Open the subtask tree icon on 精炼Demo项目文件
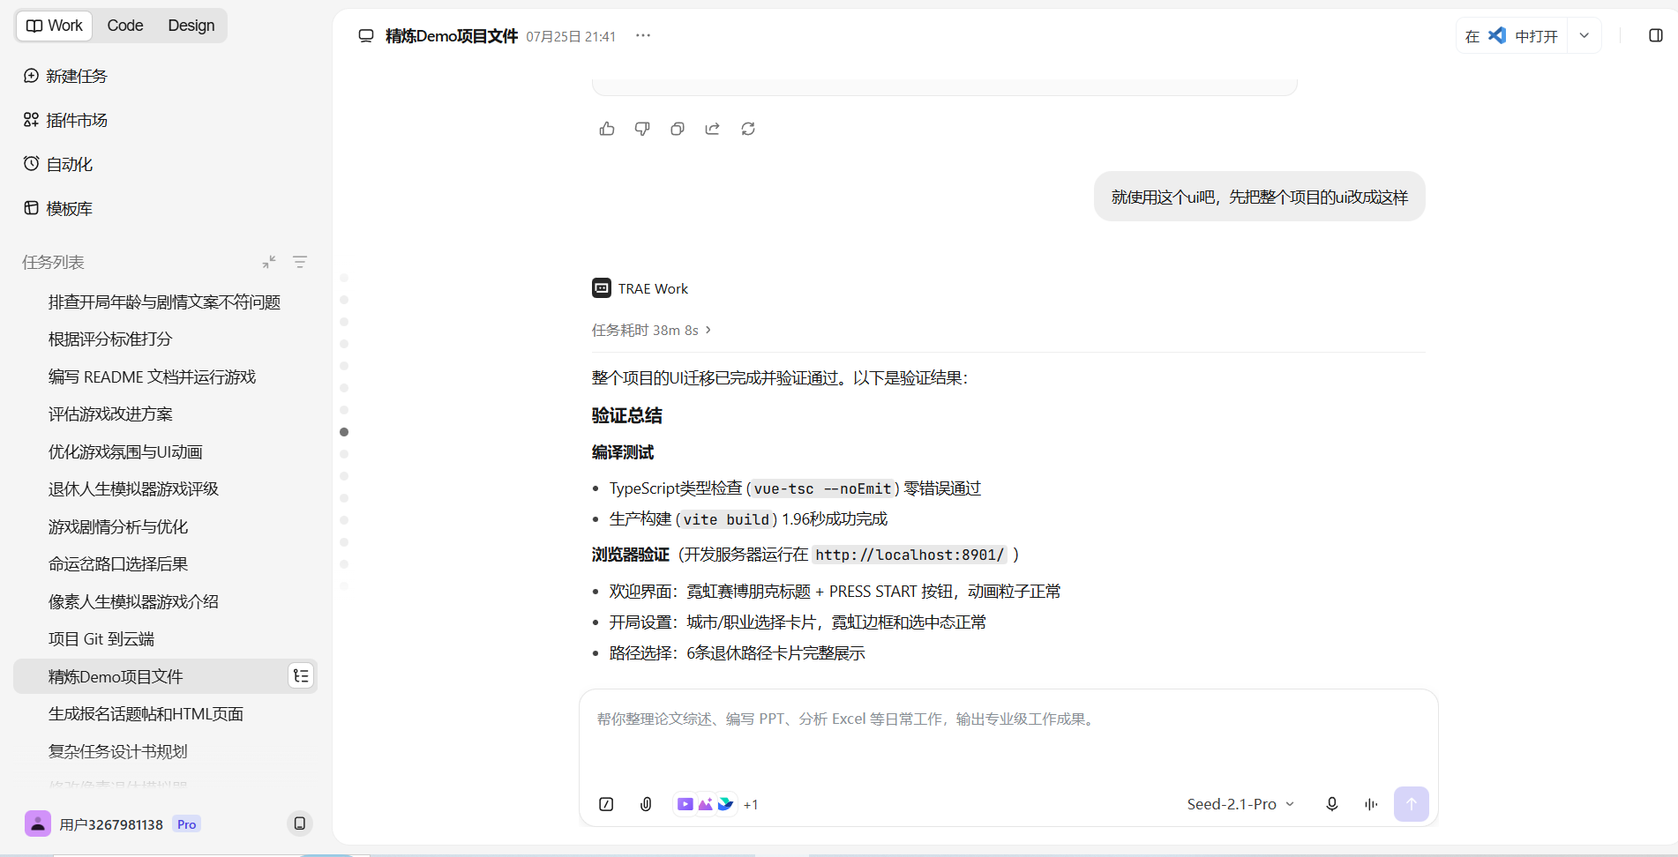This screenshot has height=857, width=1678. point(301,676)
